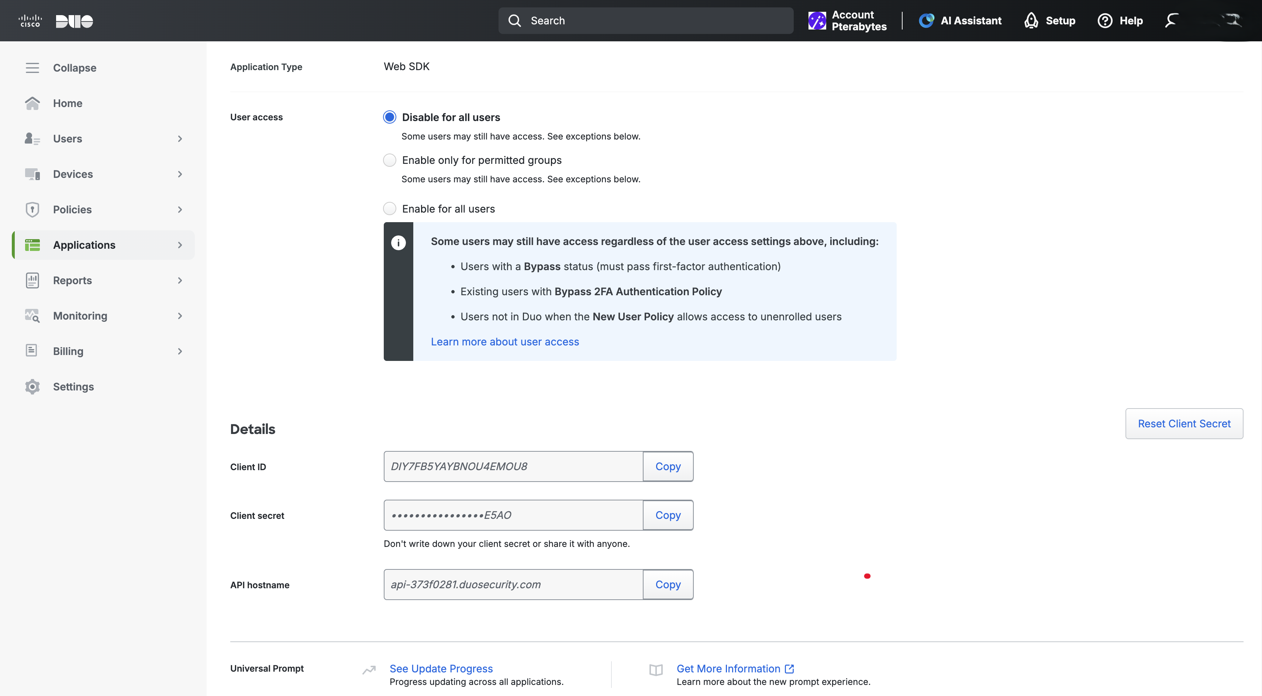Click the search magnifier icon
This screenshot has width=1262, height=696.
[x=514, y=21]
